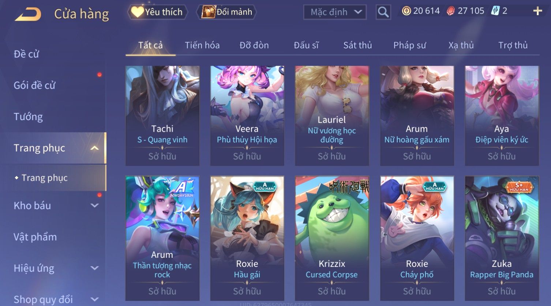Tap the heart icon in Yêu thích
The width and height of the screenshot is (551, 306).
[137, 12]
